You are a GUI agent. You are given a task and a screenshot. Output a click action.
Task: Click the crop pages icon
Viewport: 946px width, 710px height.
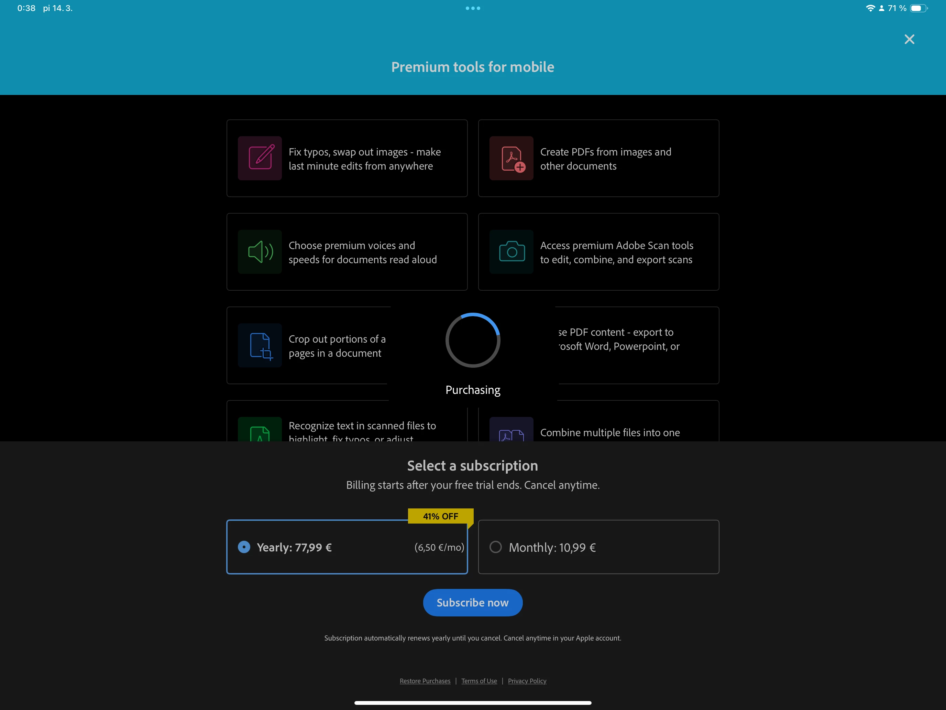pyautogui.click(x=260, y=345)
